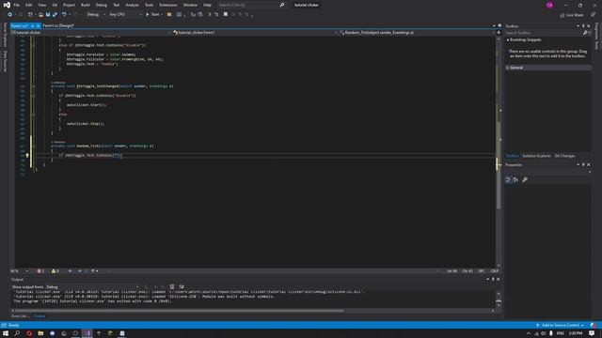Open the Test menu

(x=117, y=5)
